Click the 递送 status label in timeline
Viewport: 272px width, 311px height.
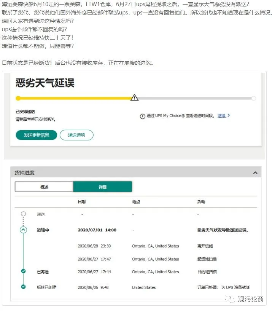coord(41,214)
